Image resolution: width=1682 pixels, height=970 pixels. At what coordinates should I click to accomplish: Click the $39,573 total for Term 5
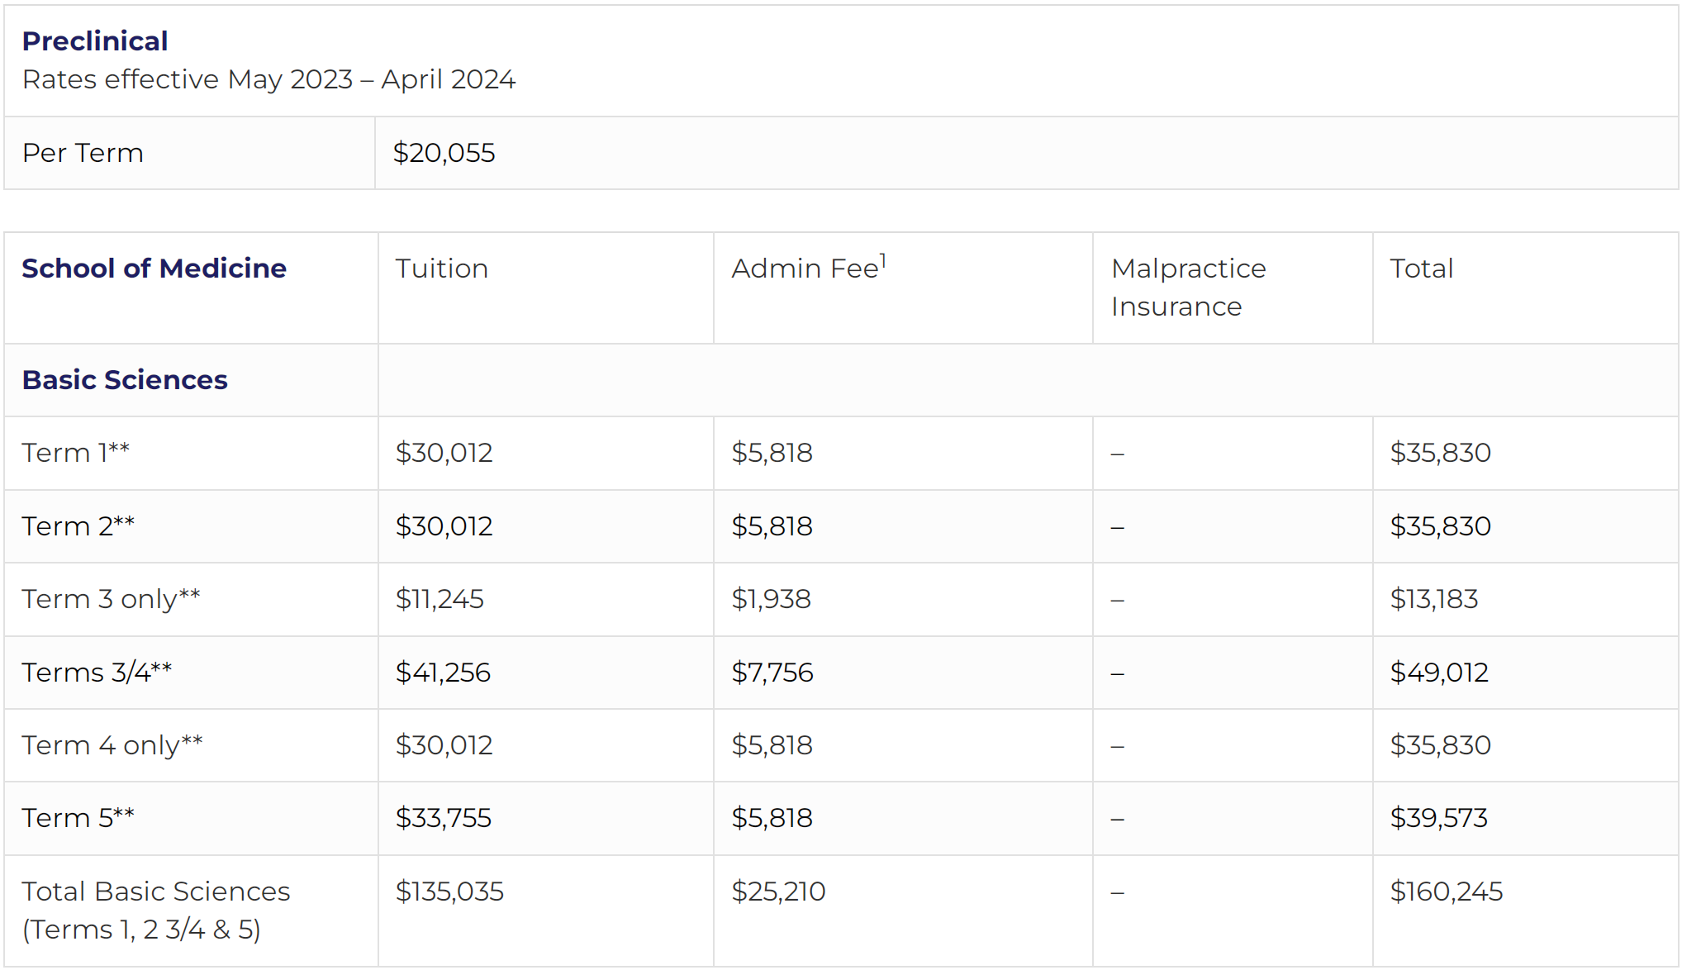click(1438, 818)
